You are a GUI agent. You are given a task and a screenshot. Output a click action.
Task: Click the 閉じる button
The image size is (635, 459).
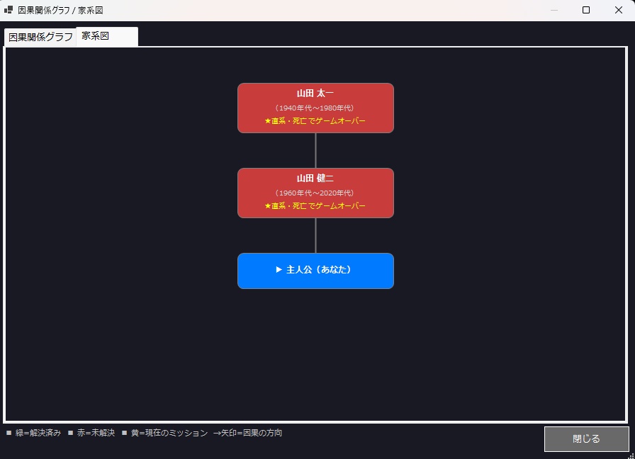coord(586,438)
